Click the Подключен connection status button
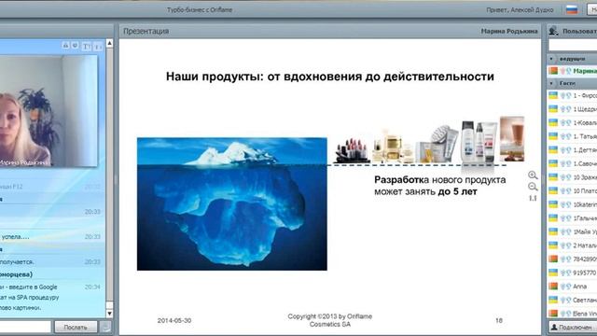This screenshot has width=597, height=336. click(573, 327)
